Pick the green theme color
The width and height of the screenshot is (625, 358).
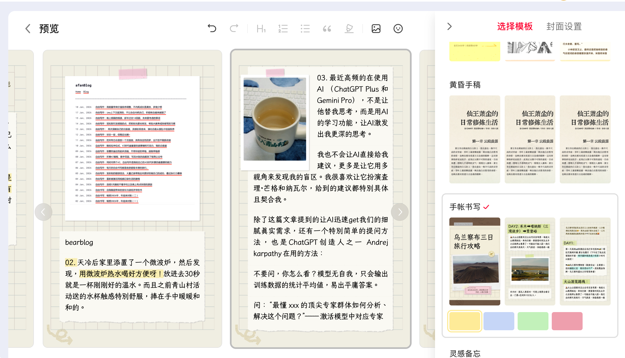[x=533, y=321]
